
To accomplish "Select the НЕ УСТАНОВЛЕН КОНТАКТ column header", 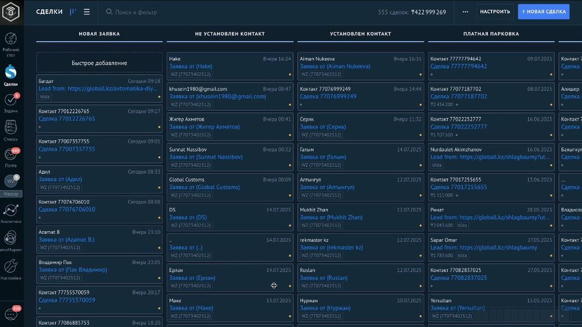I will click(230, 34).
